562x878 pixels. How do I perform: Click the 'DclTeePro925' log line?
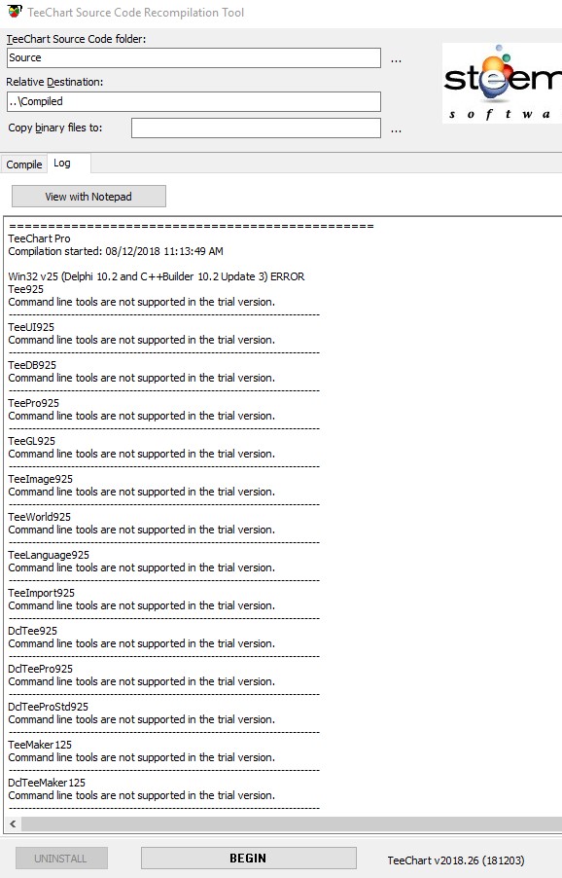[x=40, y=669]
